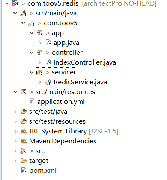The image size is (167, 180).
Task: Click the warning package icon beside service
Action: pyautogui.click(x=40, y=72)
